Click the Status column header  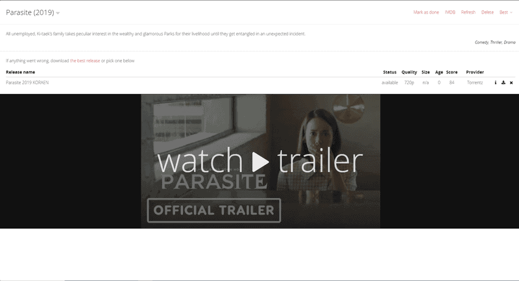[389, 72]
